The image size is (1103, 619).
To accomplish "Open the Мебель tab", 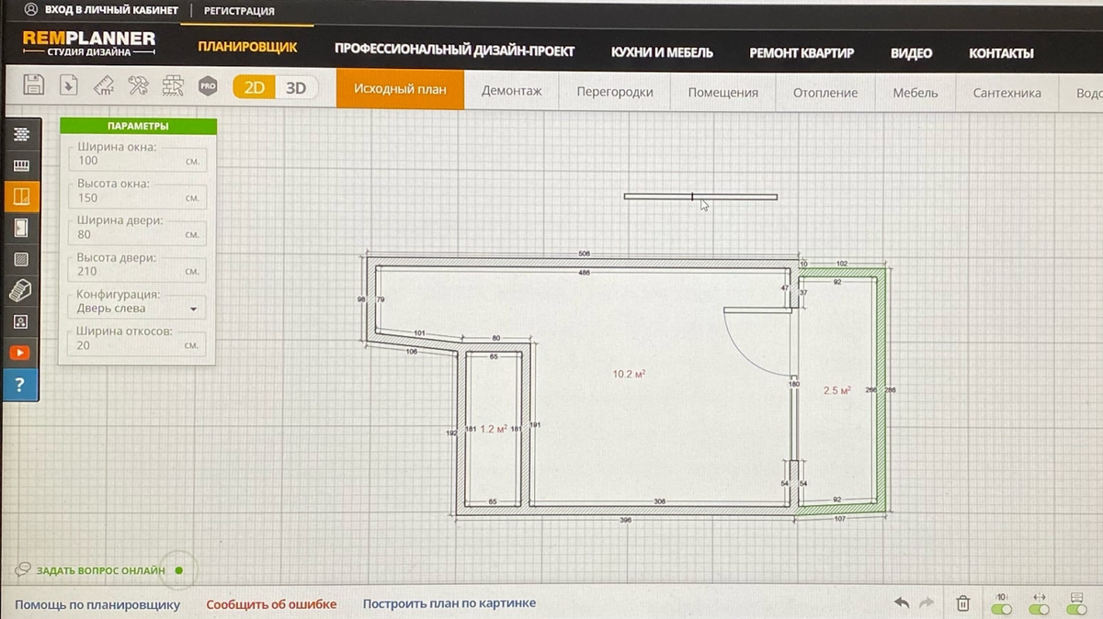I will (x=915, y=92).
